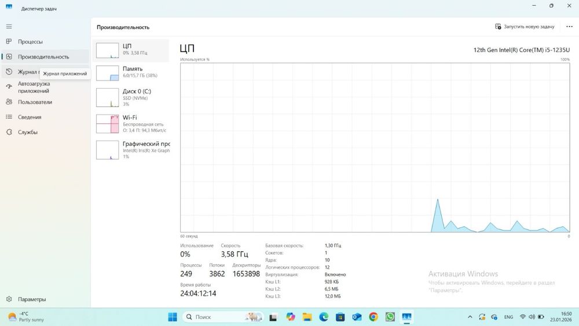Click the battery tray icon
This screenshot has height=326, width=579.
pos(541,317)
